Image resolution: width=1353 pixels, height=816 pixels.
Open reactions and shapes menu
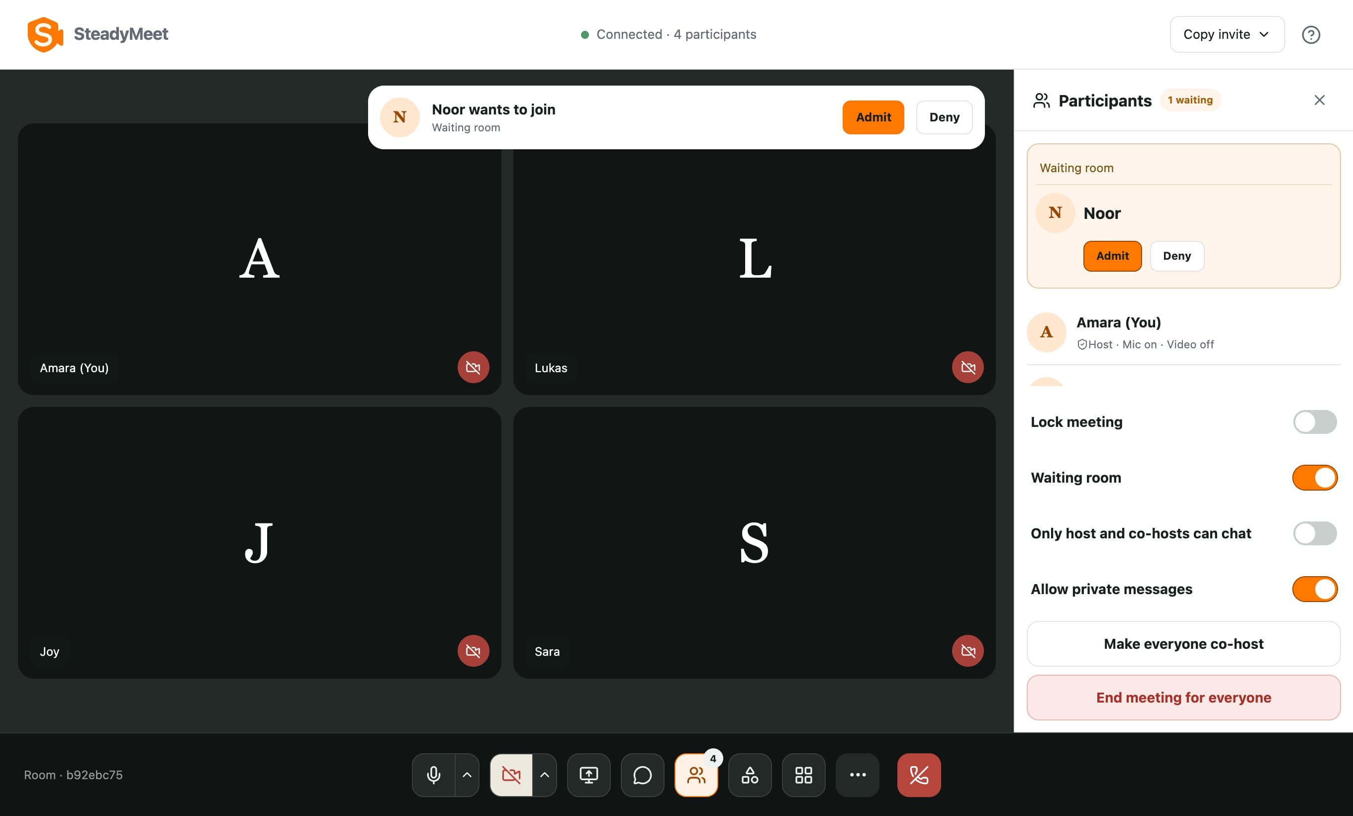pos(750,775)
